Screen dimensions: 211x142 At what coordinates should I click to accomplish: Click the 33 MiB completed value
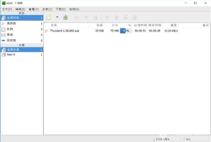(x=99, y=31)
